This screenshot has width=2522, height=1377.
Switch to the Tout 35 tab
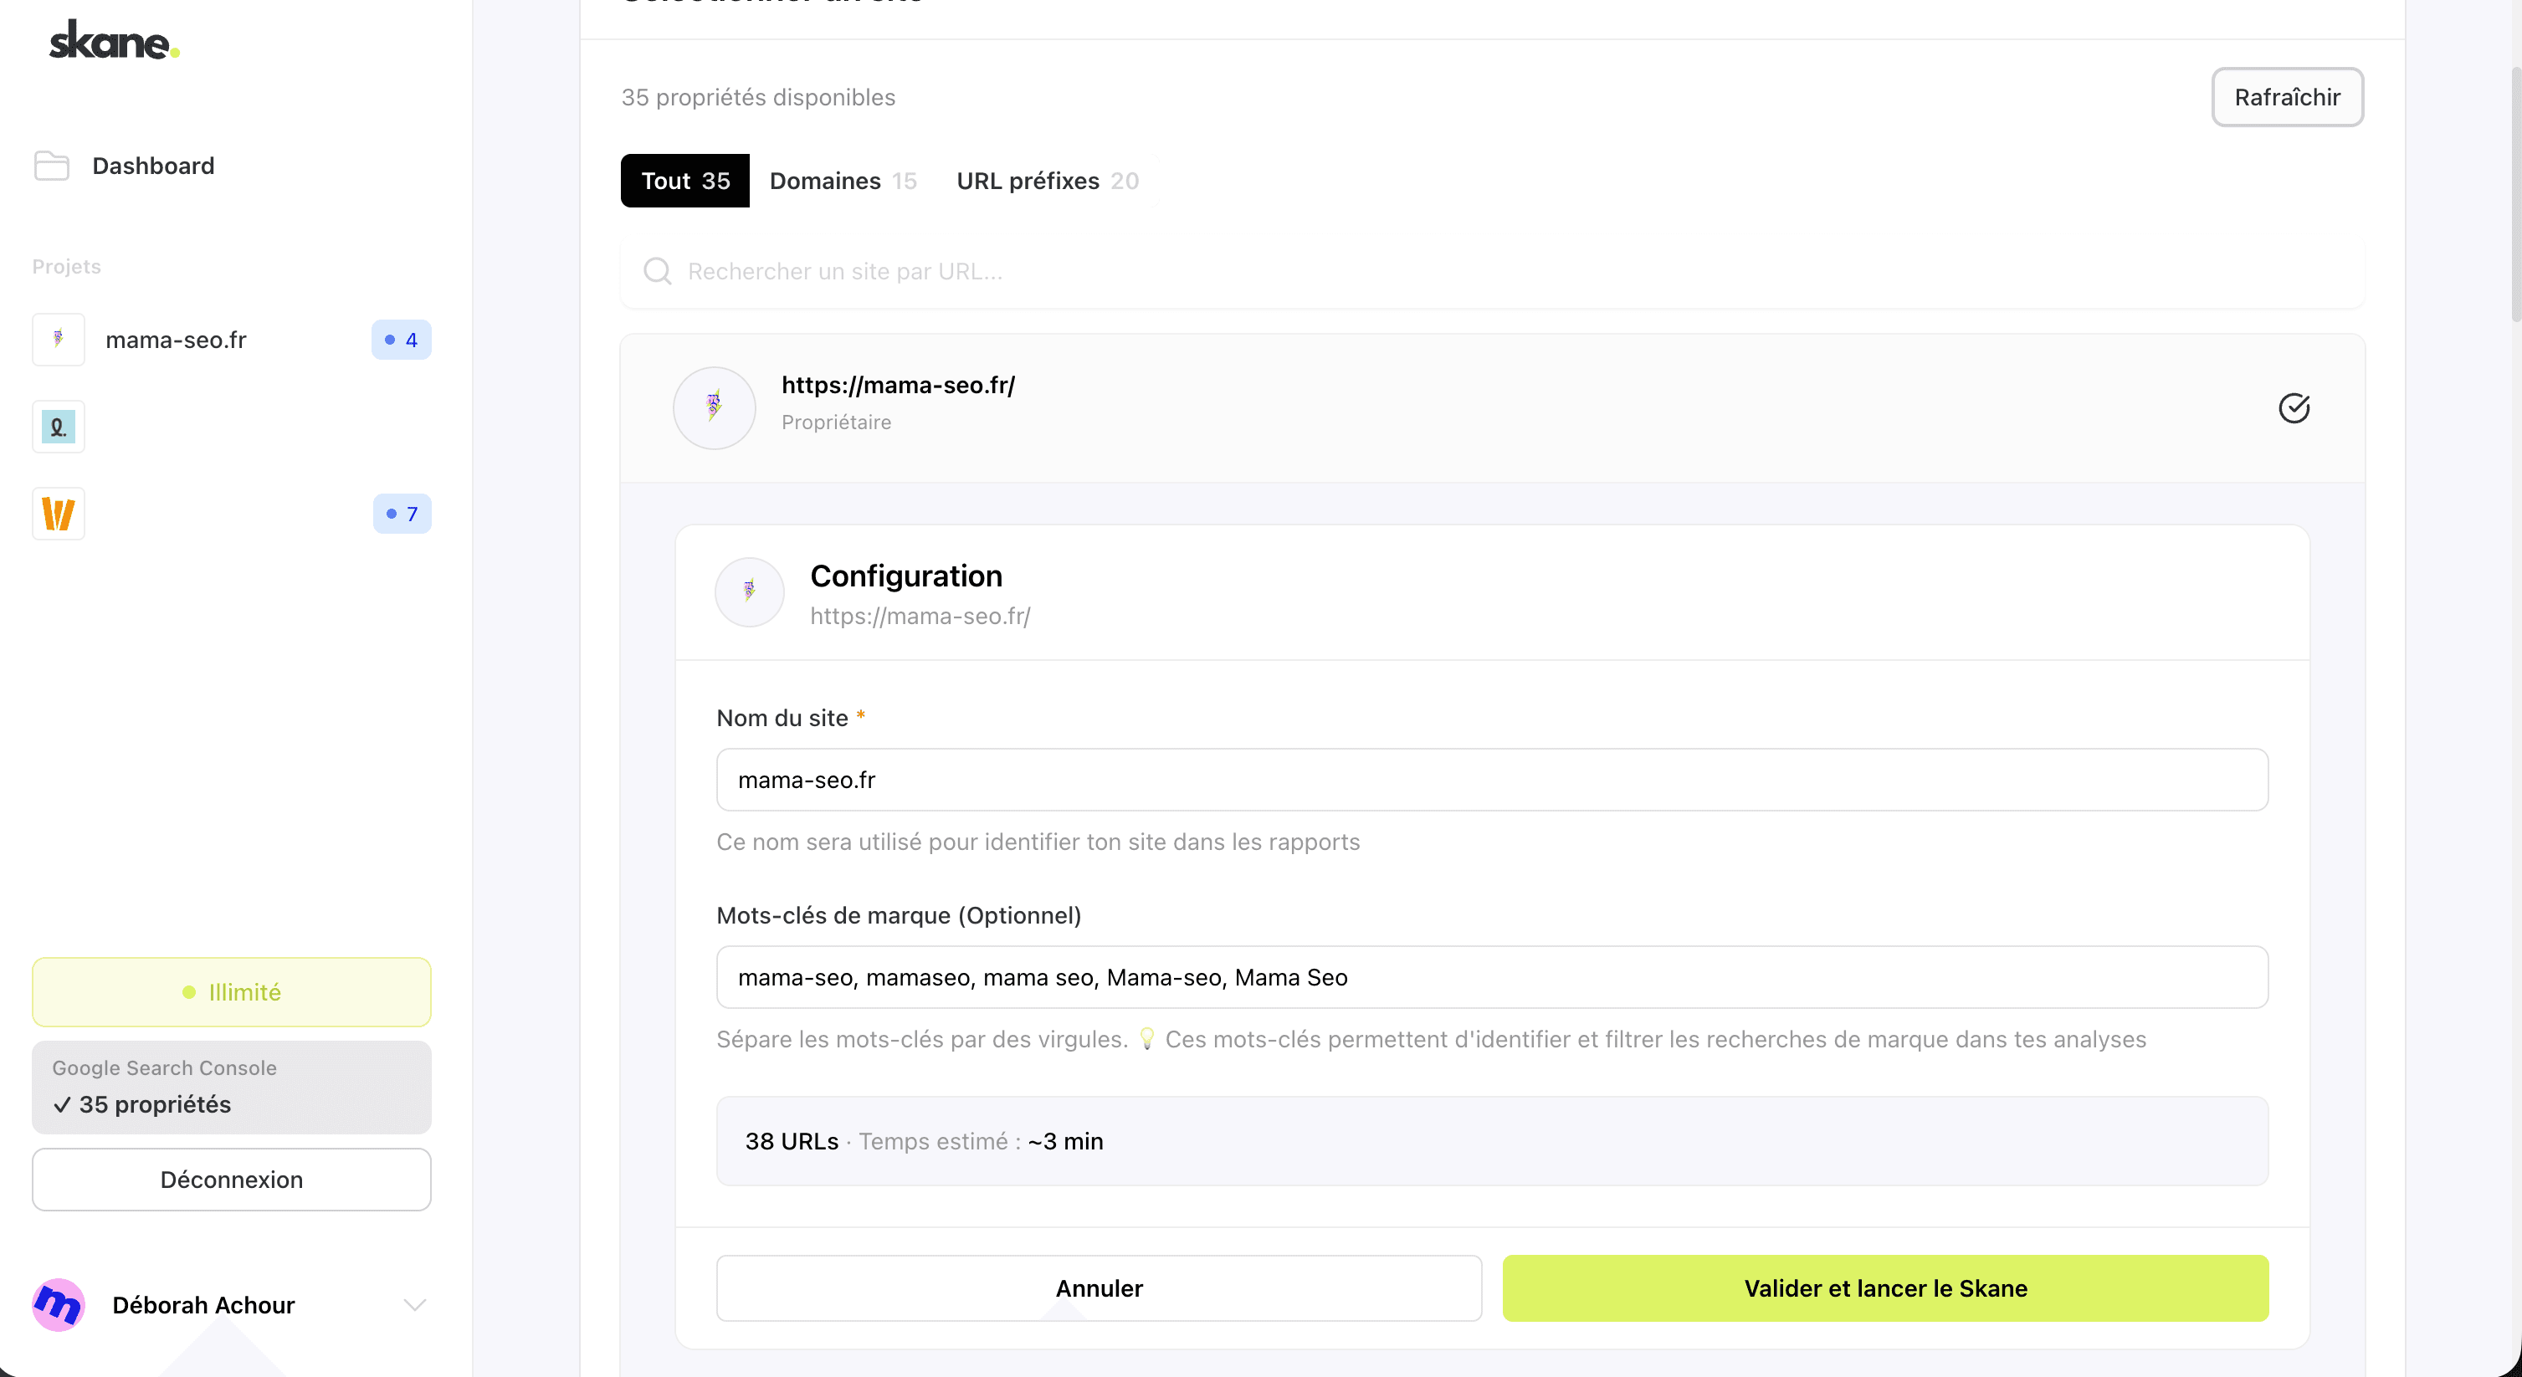[x=684, y=180]
